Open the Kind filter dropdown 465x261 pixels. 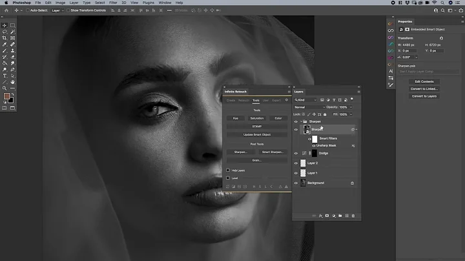(x=305, y=100)
